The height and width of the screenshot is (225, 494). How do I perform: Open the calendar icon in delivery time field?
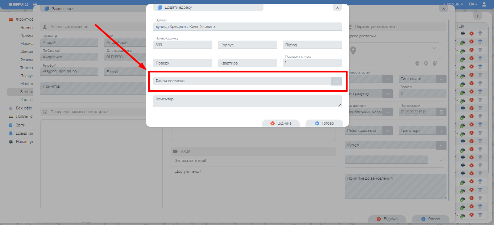pos(441,112)
